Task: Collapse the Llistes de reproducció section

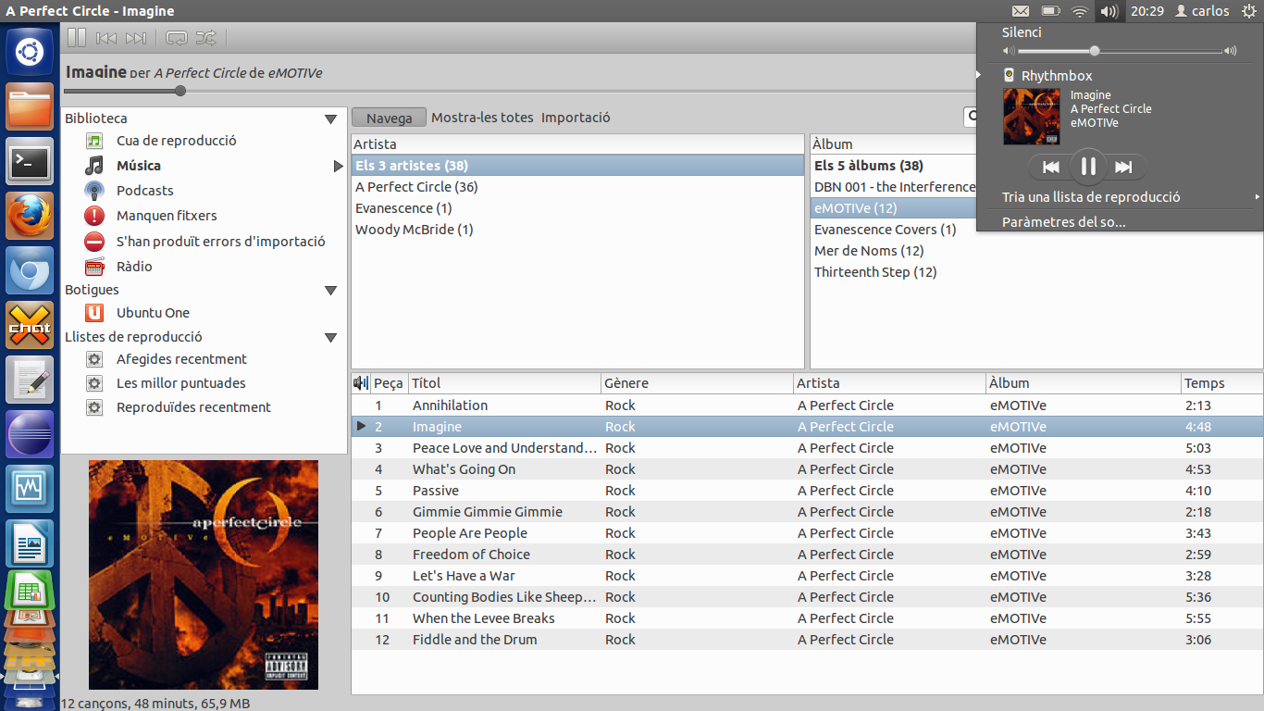Action: point(330,337)
